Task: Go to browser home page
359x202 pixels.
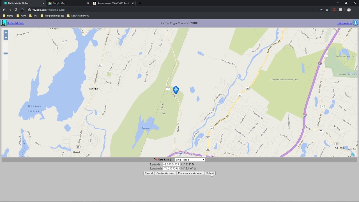Action: [x=22, y=10]
